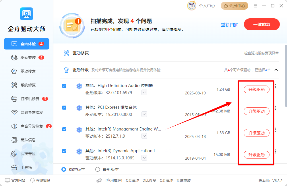Open version dropdown for 32.0.101.6979
This screenshot has height=186, width=287.
144,92
